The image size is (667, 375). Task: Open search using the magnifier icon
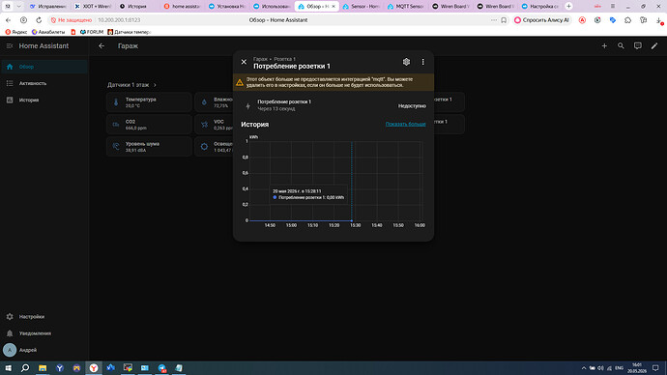[x=621, y=46]
